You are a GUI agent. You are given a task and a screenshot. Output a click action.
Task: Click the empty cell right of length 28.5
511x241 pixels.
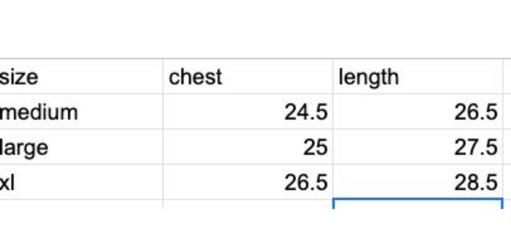tap(507, 182)
